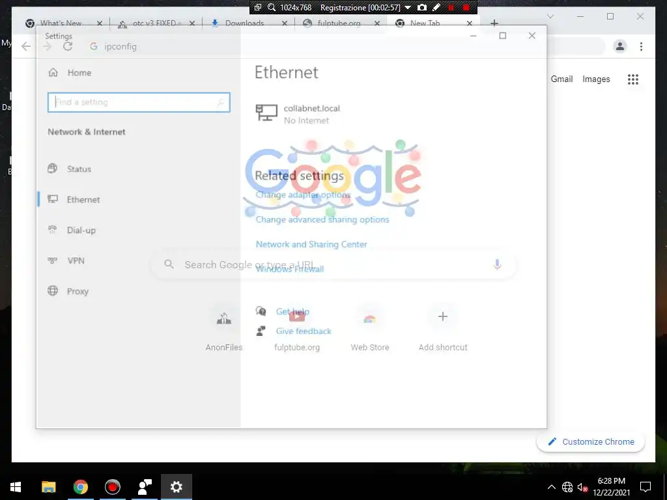Open AnonFiles shortcut
Screen dimensions: 667x500
[224, 327]
